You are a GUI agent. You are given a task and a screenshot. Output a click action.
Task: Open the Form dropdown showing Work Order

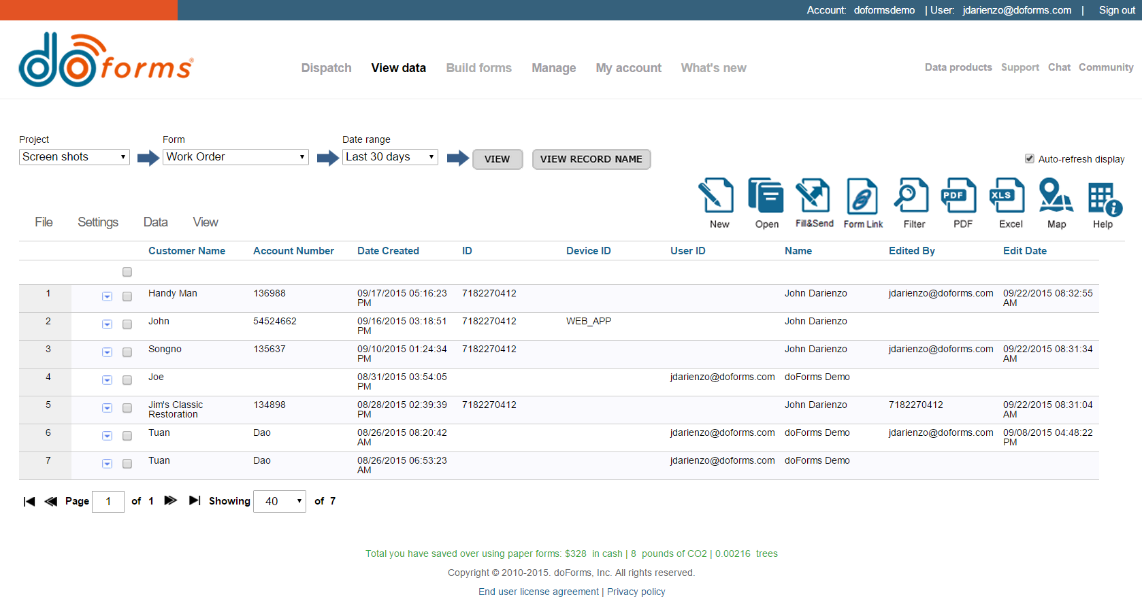point(235,157)
